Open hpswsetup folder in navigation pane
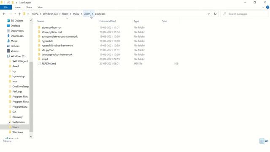Image resolution: width=270 pixels, height=152 pixels. tap(19, 76)
